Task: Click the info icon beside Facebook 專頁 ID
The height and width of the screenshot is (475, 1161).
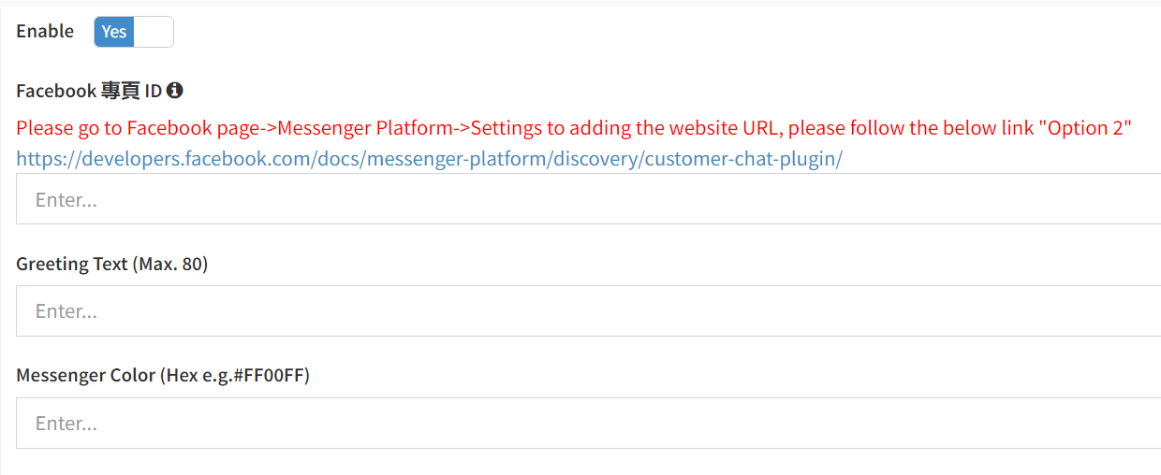Action: click(174, 91)
